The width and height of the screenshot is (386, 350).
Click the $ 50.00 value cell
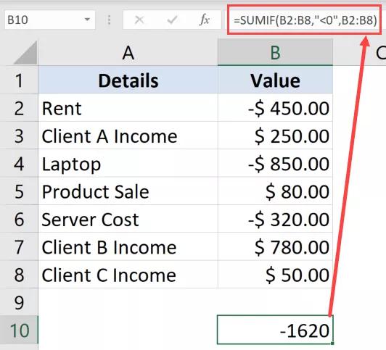click(275, 275)
